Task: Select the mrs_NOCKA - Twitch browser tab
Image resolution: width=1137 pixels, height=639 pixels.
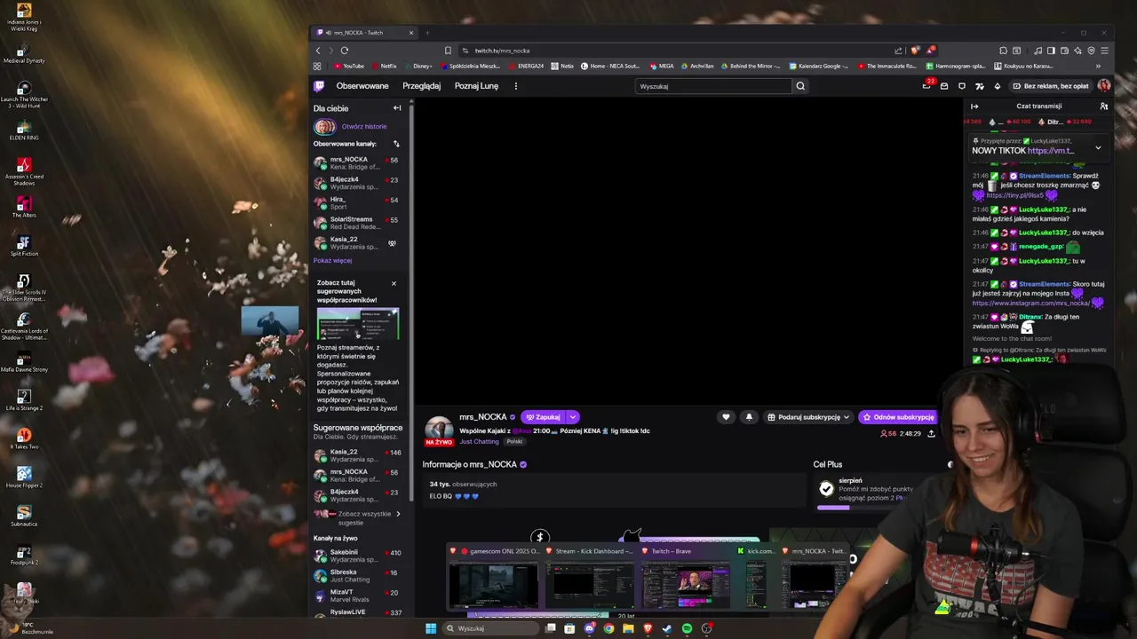Action: coord(365,33)
